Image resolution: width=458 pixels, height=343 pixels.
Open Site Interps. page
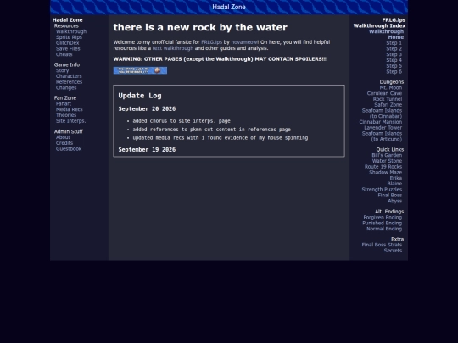pos(70,121)
